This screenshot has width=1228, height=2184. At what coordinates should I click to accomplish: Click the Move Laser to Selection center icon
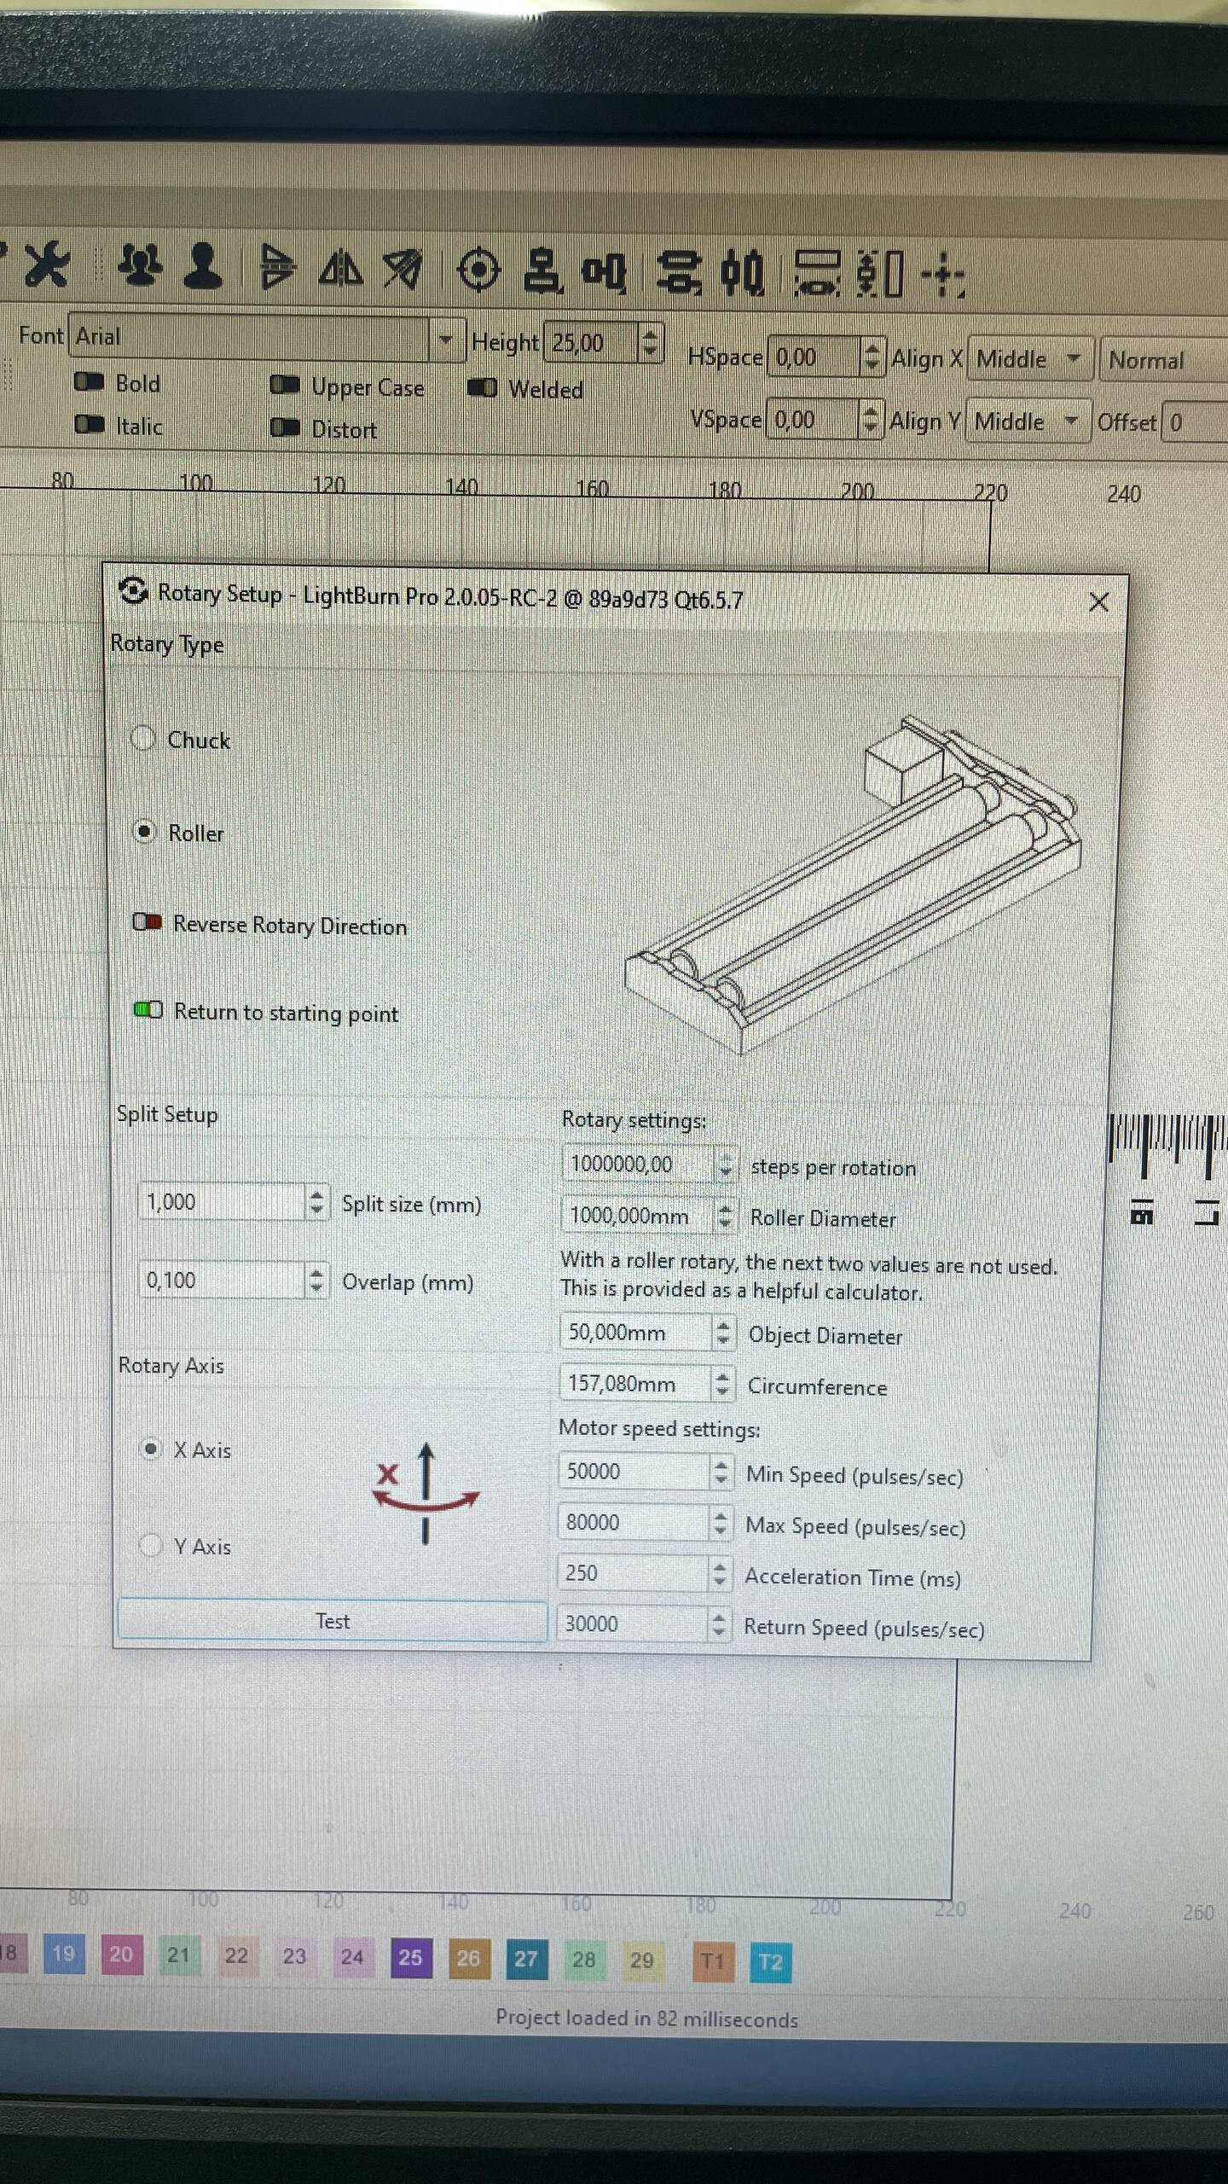[x=942, y=275]
